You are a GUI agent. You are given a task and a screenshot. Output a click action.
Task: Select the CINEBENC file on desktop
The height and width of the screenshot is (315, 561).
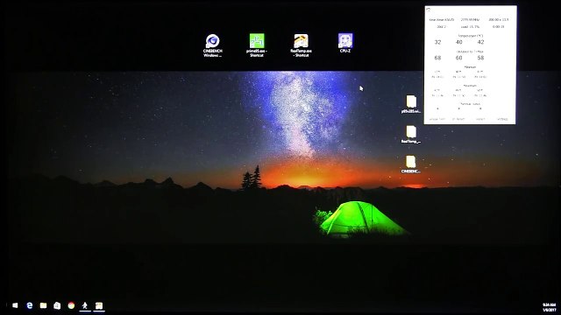pyautogui.click(x=411, y=164)
